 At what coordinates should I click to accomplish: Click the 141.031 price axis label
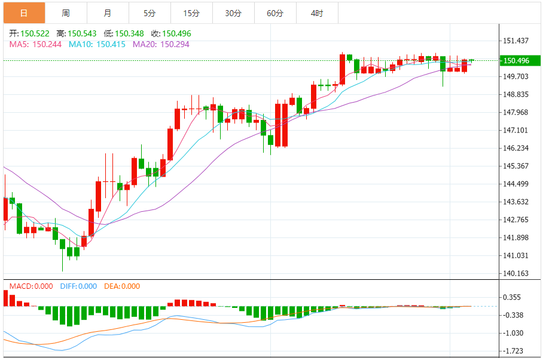(x=516, y=255)
